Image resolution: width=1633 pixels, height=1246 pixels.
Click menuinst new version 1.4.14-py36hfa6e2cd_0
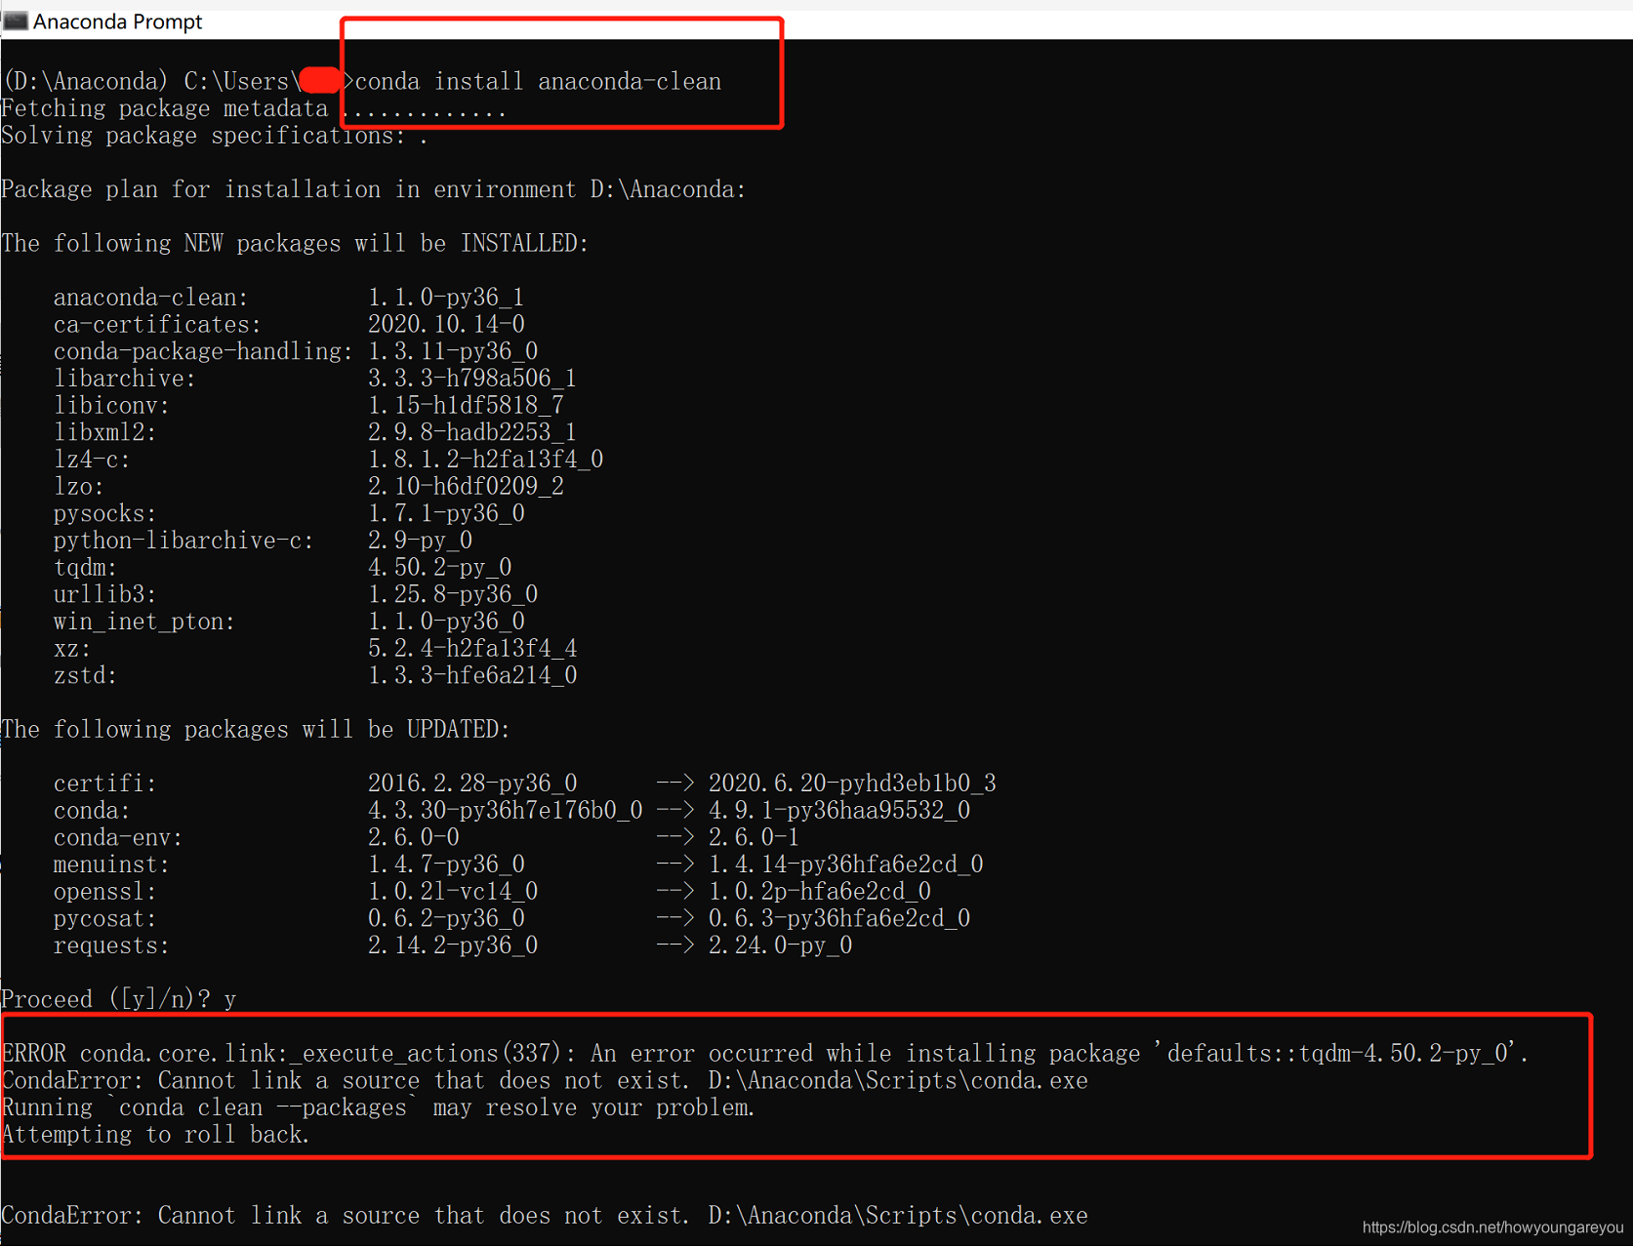pyautogui.click(x=846, y=864)
